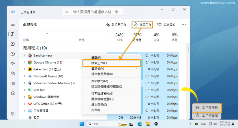The height and width of the screenshot is (128, 238).
Task: Choose 展開(P) in the context menu
Action: (112, 57)
